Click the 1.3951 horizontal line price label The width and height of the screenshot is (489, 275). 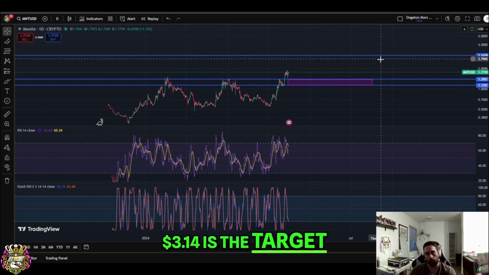(483, 79)
